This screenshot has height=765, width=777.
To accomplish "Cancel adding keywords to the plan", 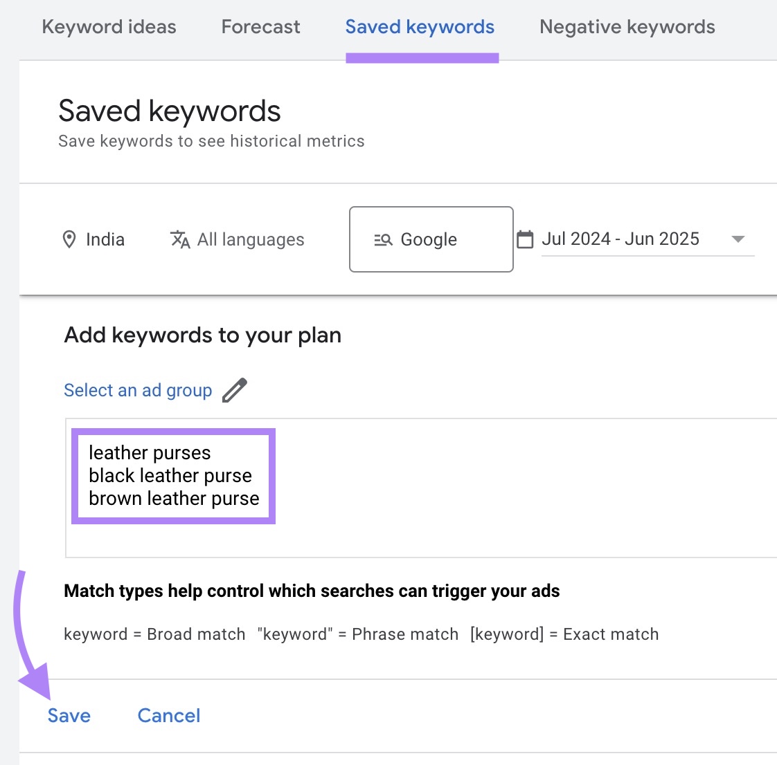I will 168,715.
